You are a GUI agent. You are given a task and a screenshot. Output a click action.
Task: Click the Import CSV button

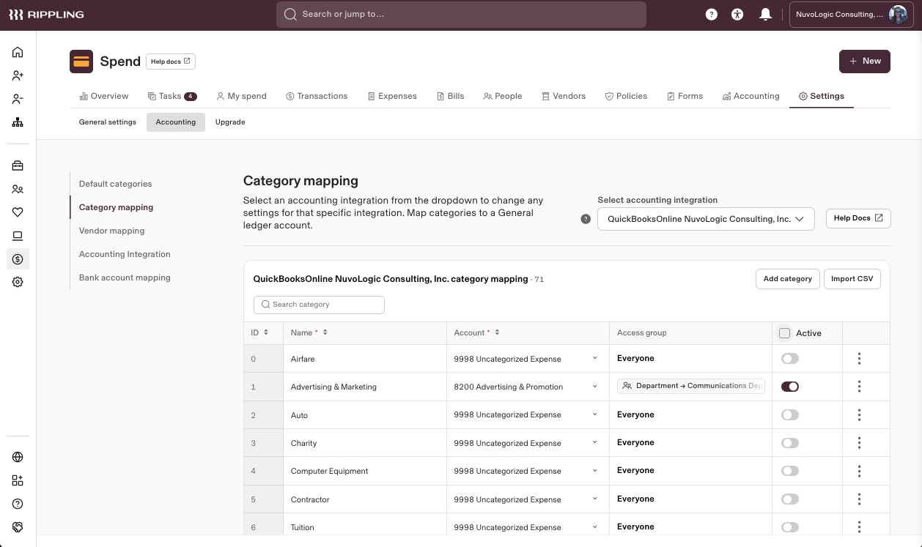pos(852,279)
